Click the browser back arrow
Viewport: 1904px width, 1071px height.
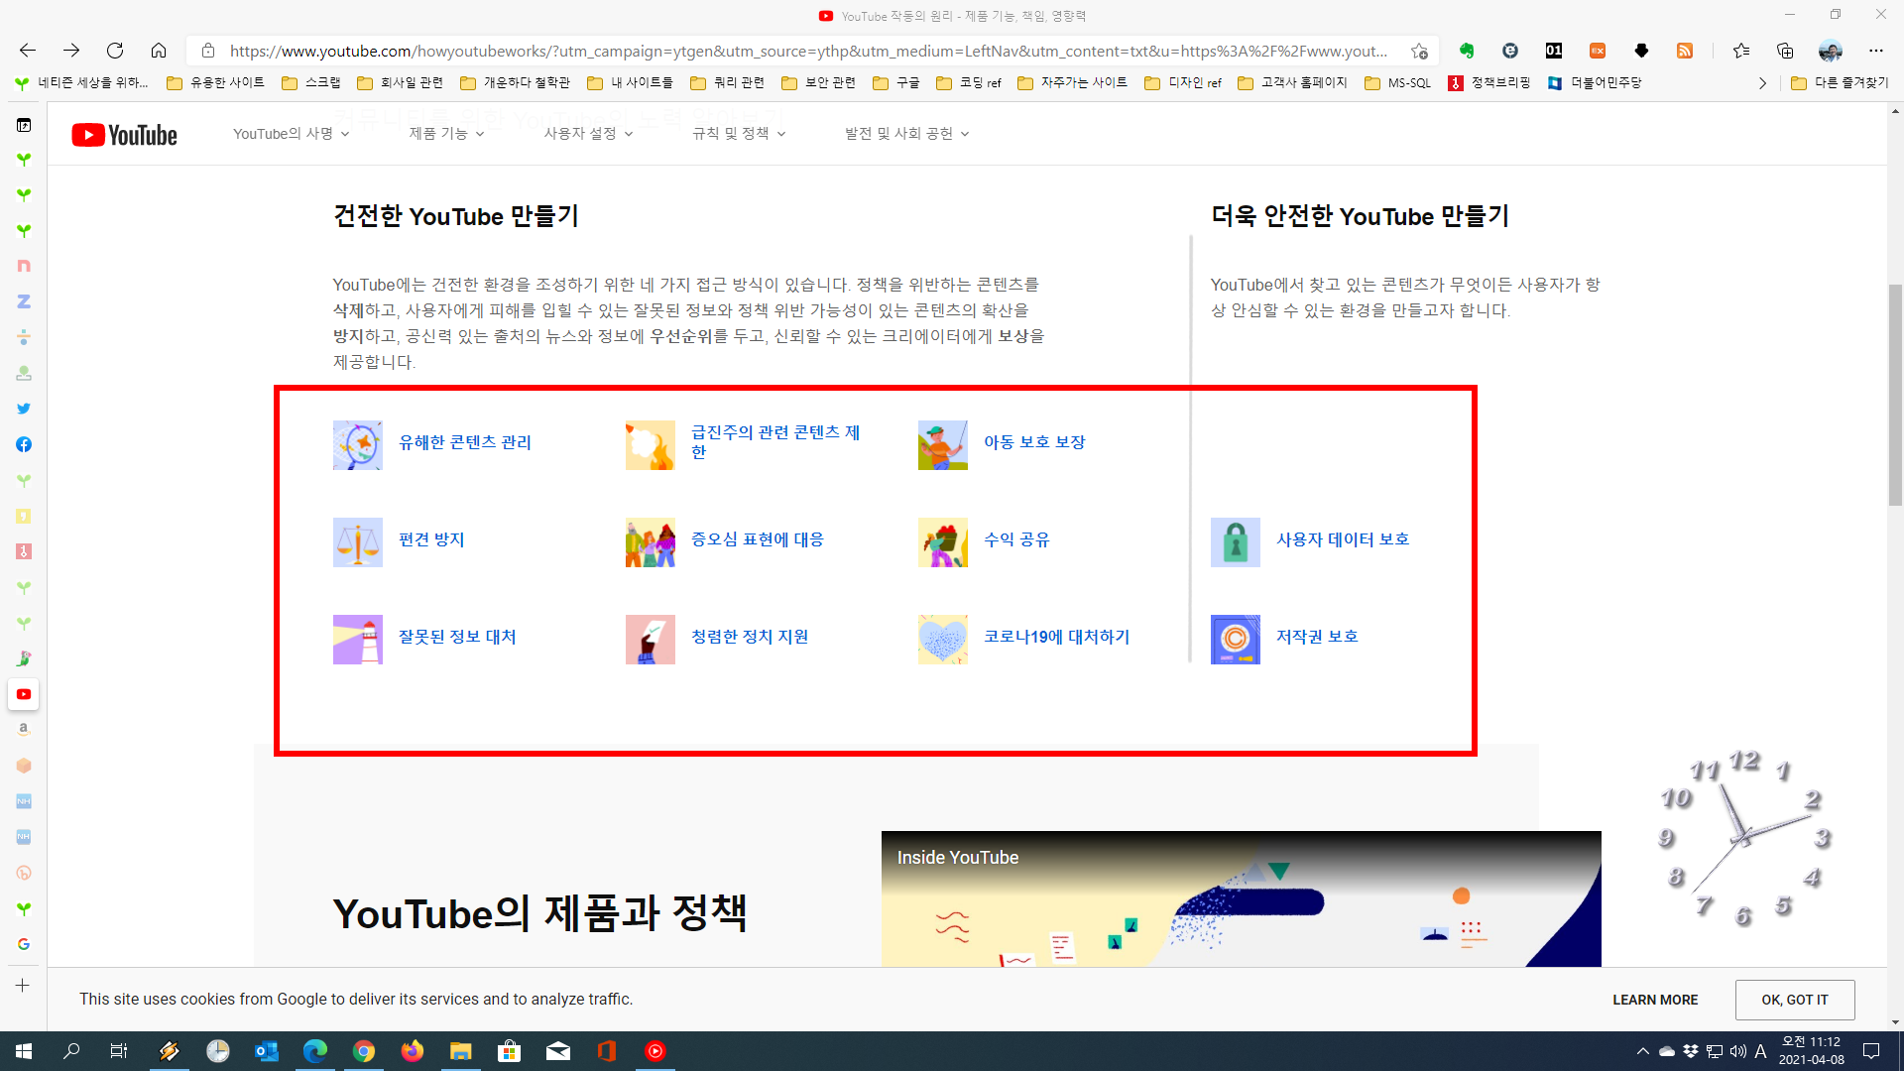[x=28, y=51]
